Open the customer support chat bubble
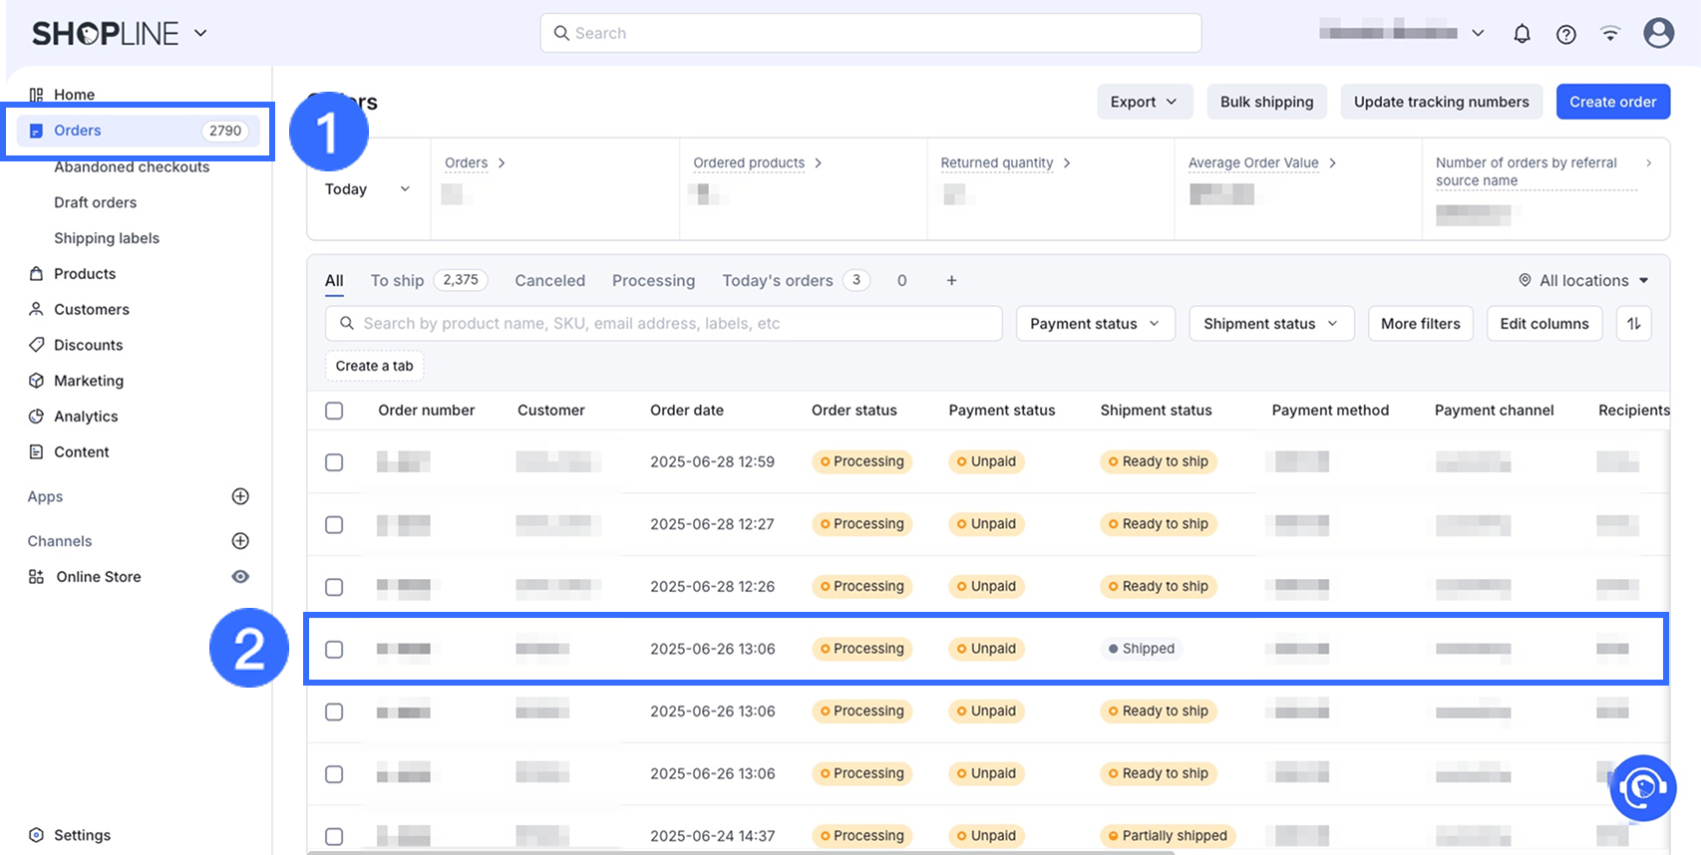Viewport: 1701px width, 855px height. (1642, 788)
